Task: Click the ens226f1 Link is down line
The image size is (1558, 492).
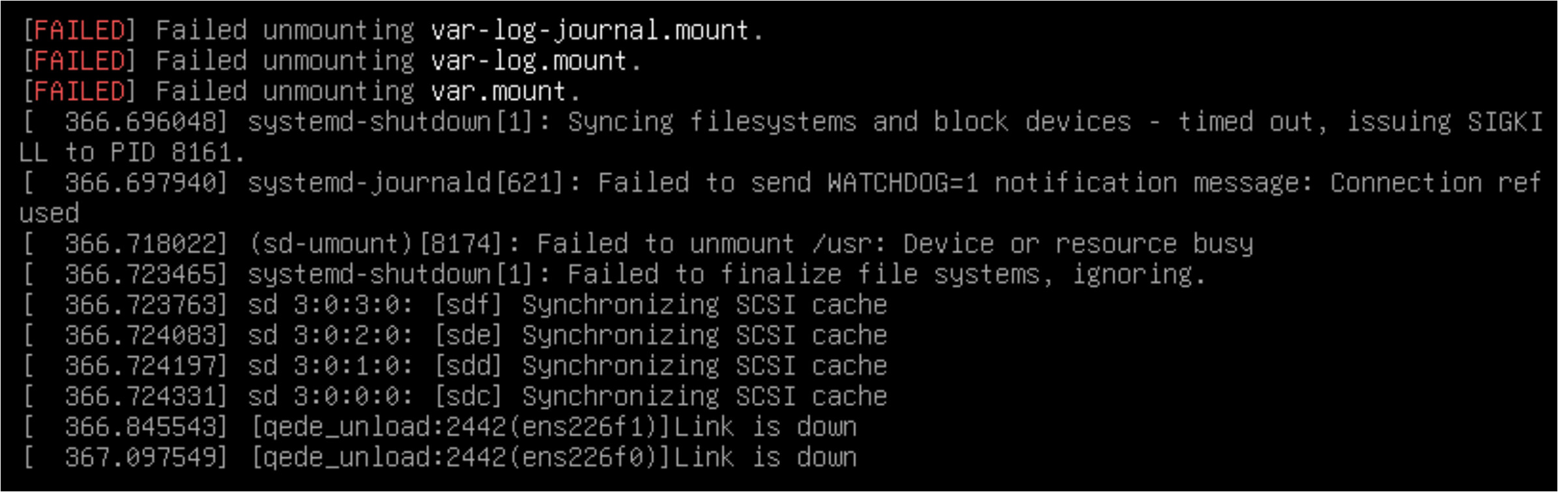Action: click(x=440, y=427)
